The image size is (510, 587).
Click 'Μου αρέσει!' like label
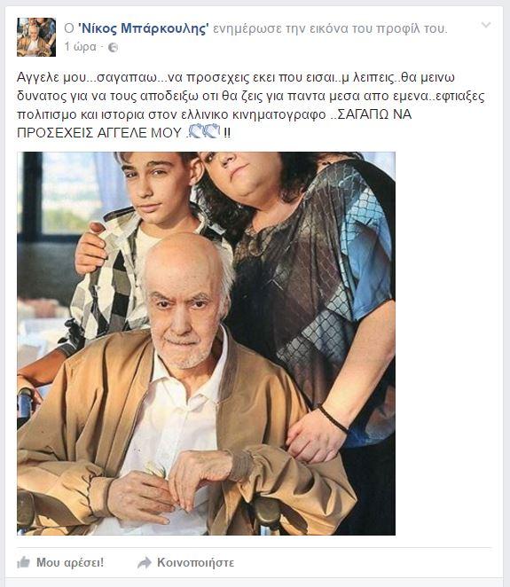pos(70,562)
